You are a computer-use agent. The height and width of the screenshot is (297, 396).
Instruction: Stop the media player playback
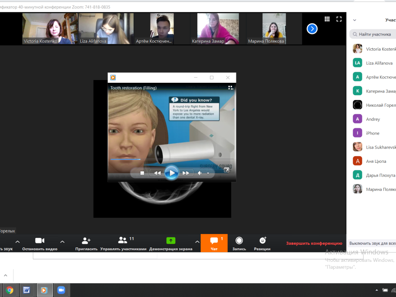click(x=142, y=173)
